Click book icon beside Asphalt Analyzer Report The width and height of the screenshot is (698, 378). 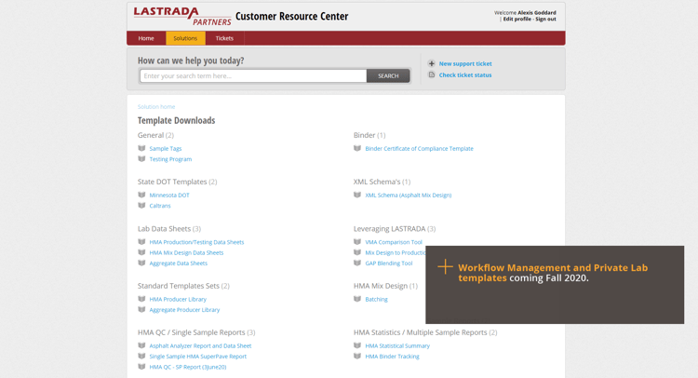(141, 345)
